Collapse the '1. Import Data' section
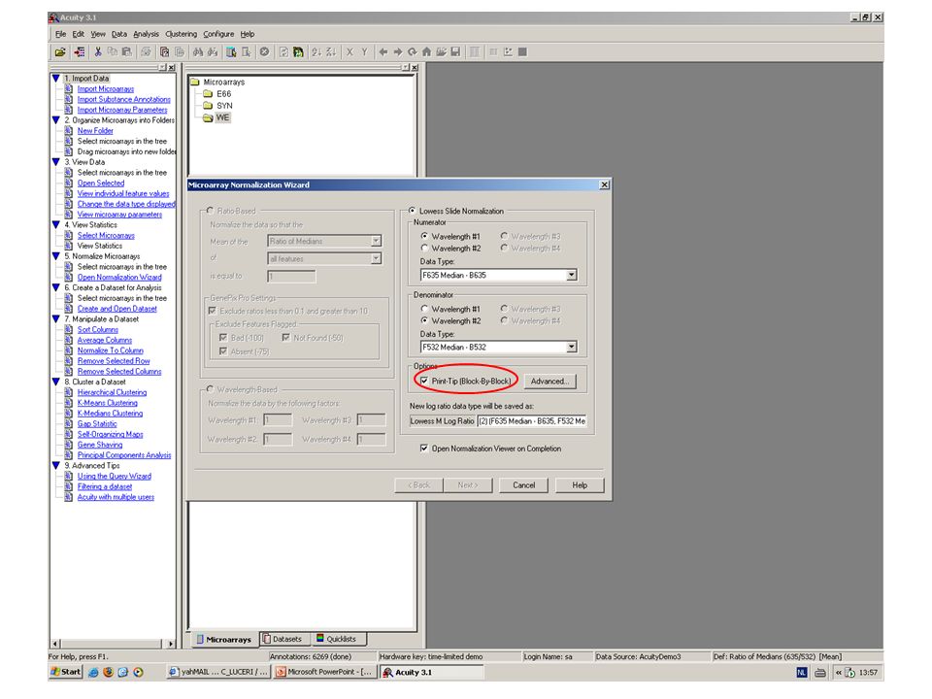This screenshot has height=699, width=932. 56,79
